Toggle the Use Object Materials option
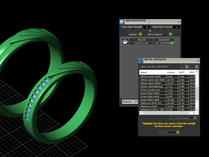 tap(183, 118)
